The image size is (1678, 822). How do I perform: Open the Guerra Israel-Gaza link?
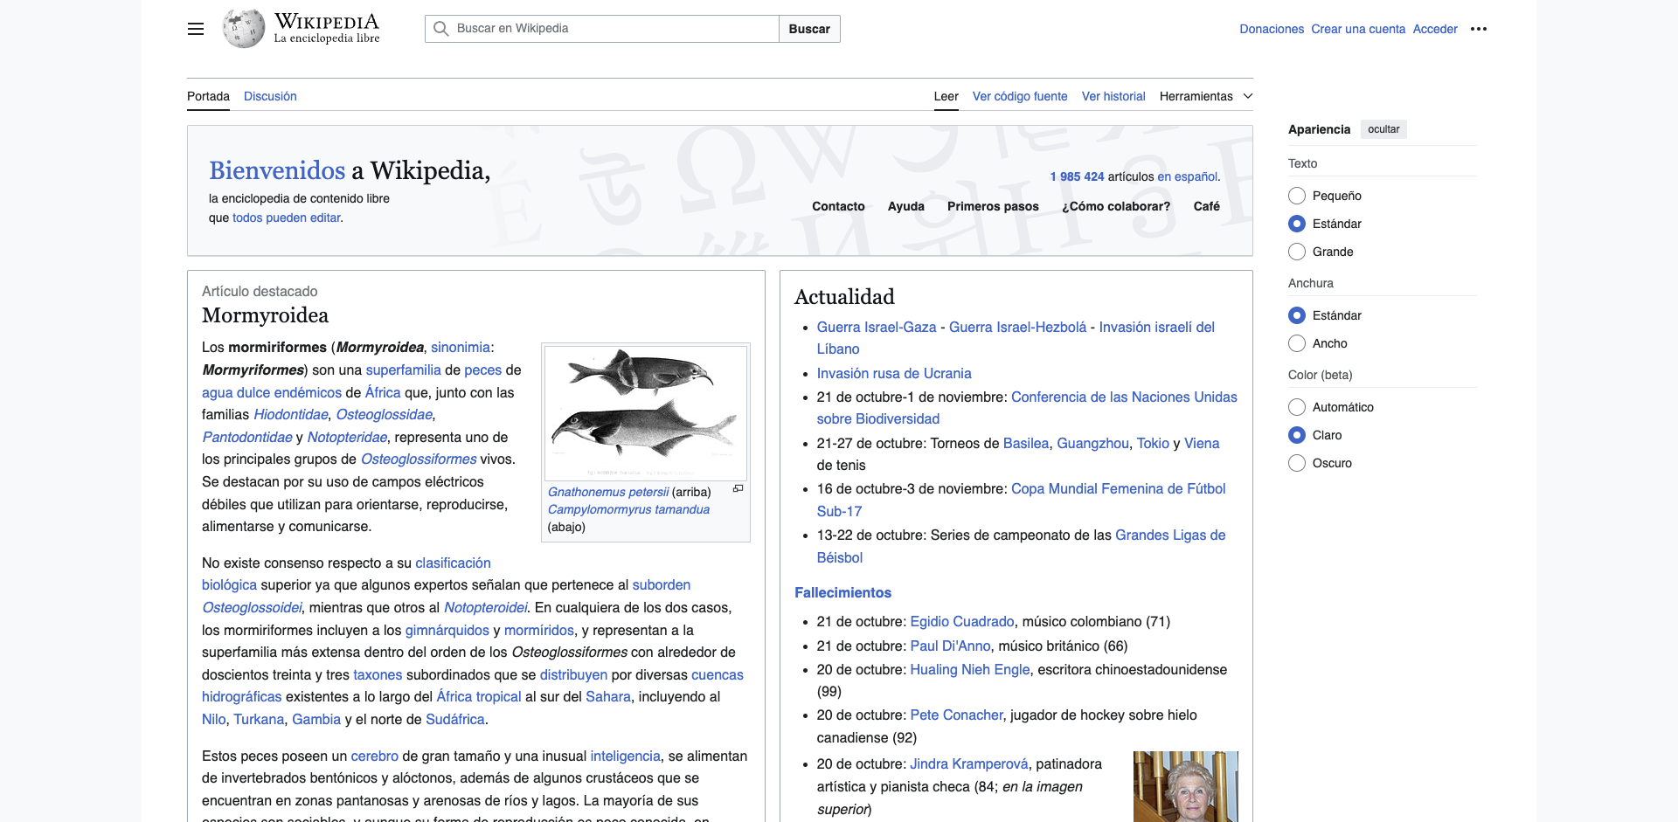click(877, 327)
